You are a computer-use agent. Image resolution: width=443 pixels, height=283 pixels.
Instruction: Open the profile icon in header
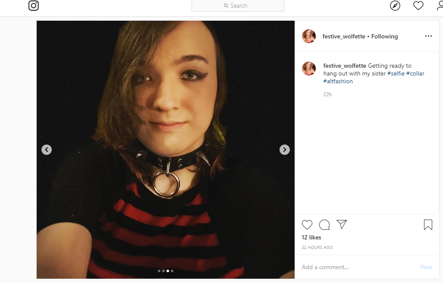(440, 6)
